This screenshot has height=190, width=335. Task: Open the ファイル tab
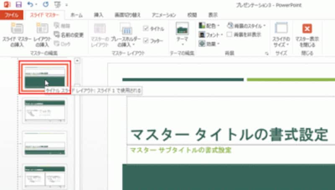point(12,15)
